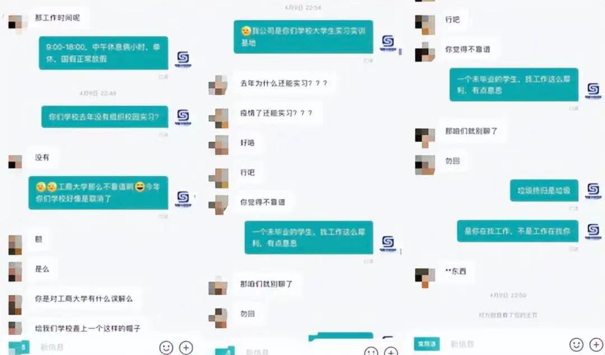
Task: Click the 常用语 quick phrases button
Action: pos(426,344)
